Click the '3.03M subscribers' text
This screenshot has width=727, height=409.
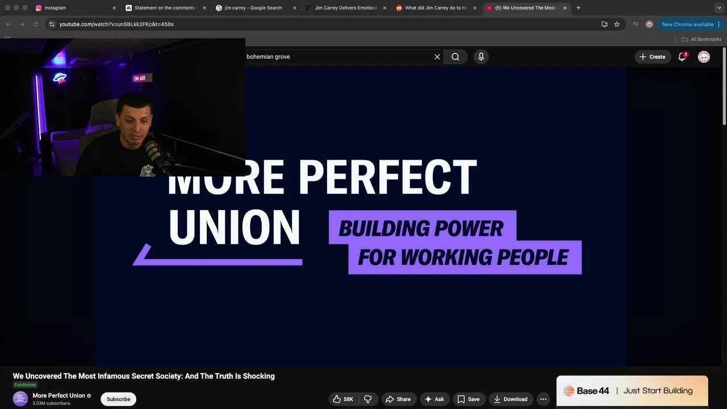[51, 403]
